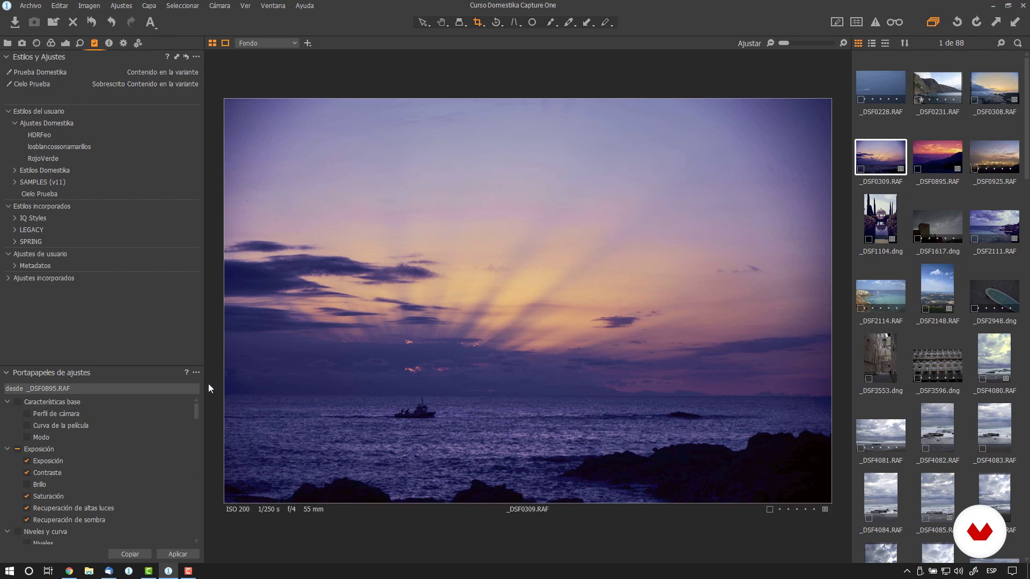This screenshot has height=579, width=1030.
Task: Open the Output gear tool tab
Action: point(123,43)
